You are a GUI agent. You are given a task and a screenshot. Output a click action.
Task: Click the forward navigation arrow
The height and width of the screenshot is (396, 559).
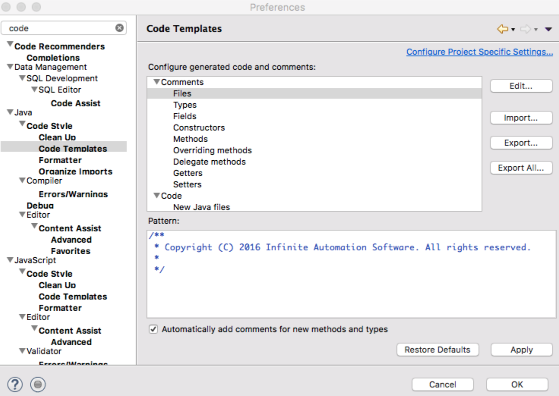[x=525, y=29]
